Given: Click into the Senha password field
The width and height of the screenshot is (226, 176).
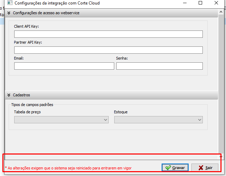Looking at the screenshot, I should click(160, 66).
